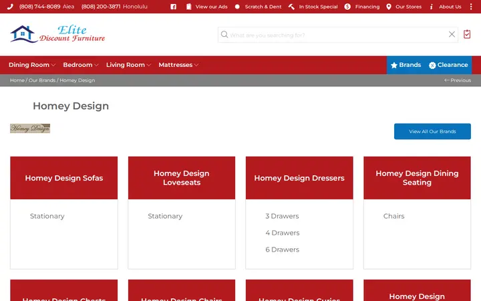
Task: Open the Homey Design Loveseats card header
Action: [x=182, y=178]
